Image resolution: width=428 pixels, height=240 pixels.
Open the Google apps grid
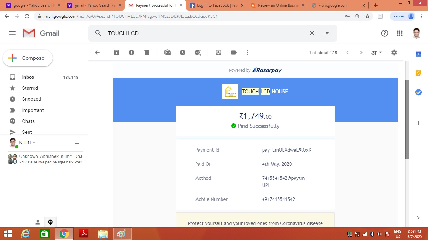400,33
